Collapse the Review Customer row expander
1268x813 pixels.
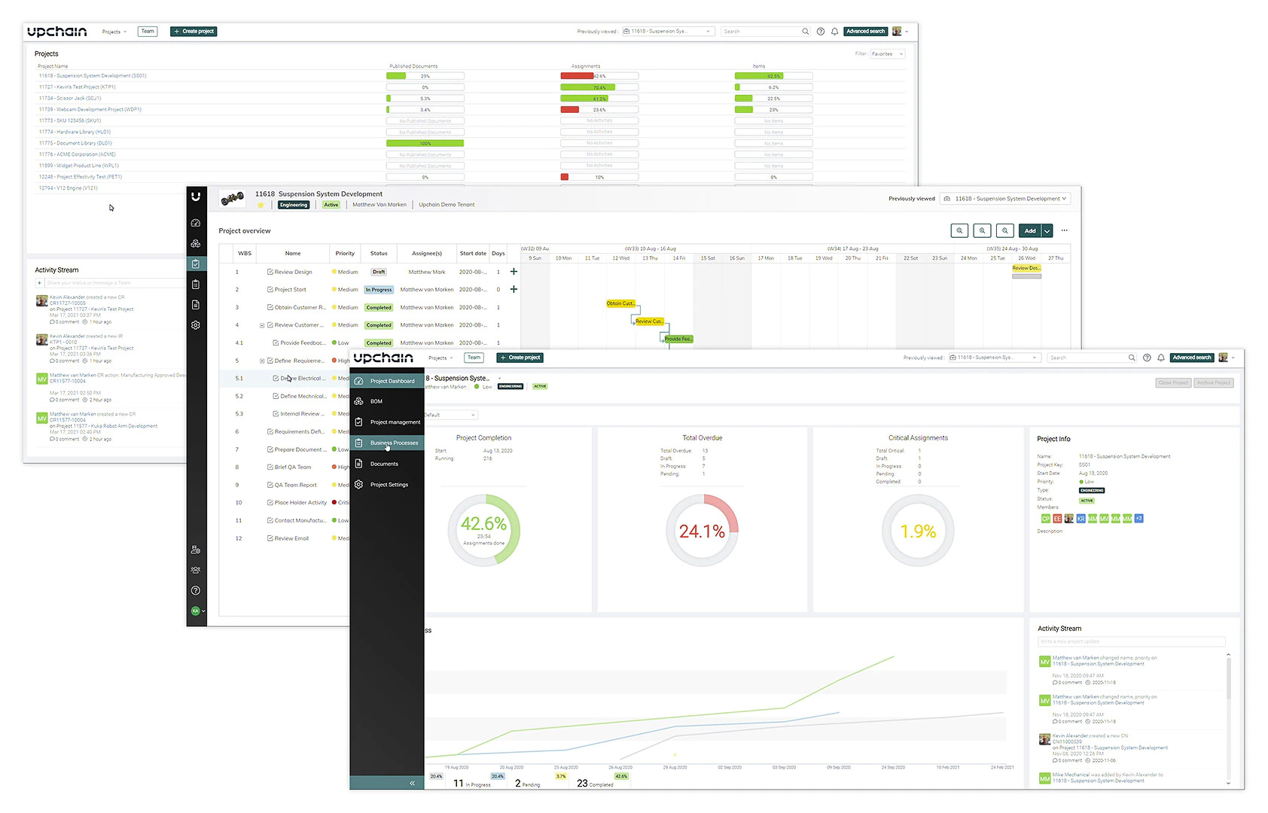click(x=262, y=325)
